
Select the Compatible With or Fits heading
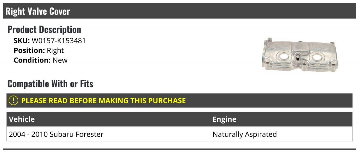[x=50, y=84]
